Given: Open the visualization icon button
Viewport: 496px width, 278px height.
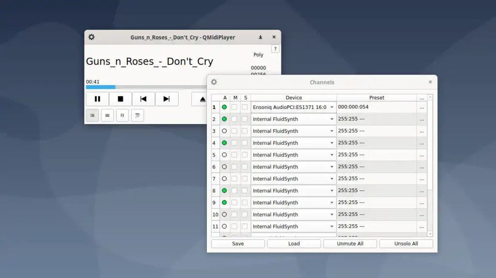Looking at the screenshot, I should coord(137,115).
